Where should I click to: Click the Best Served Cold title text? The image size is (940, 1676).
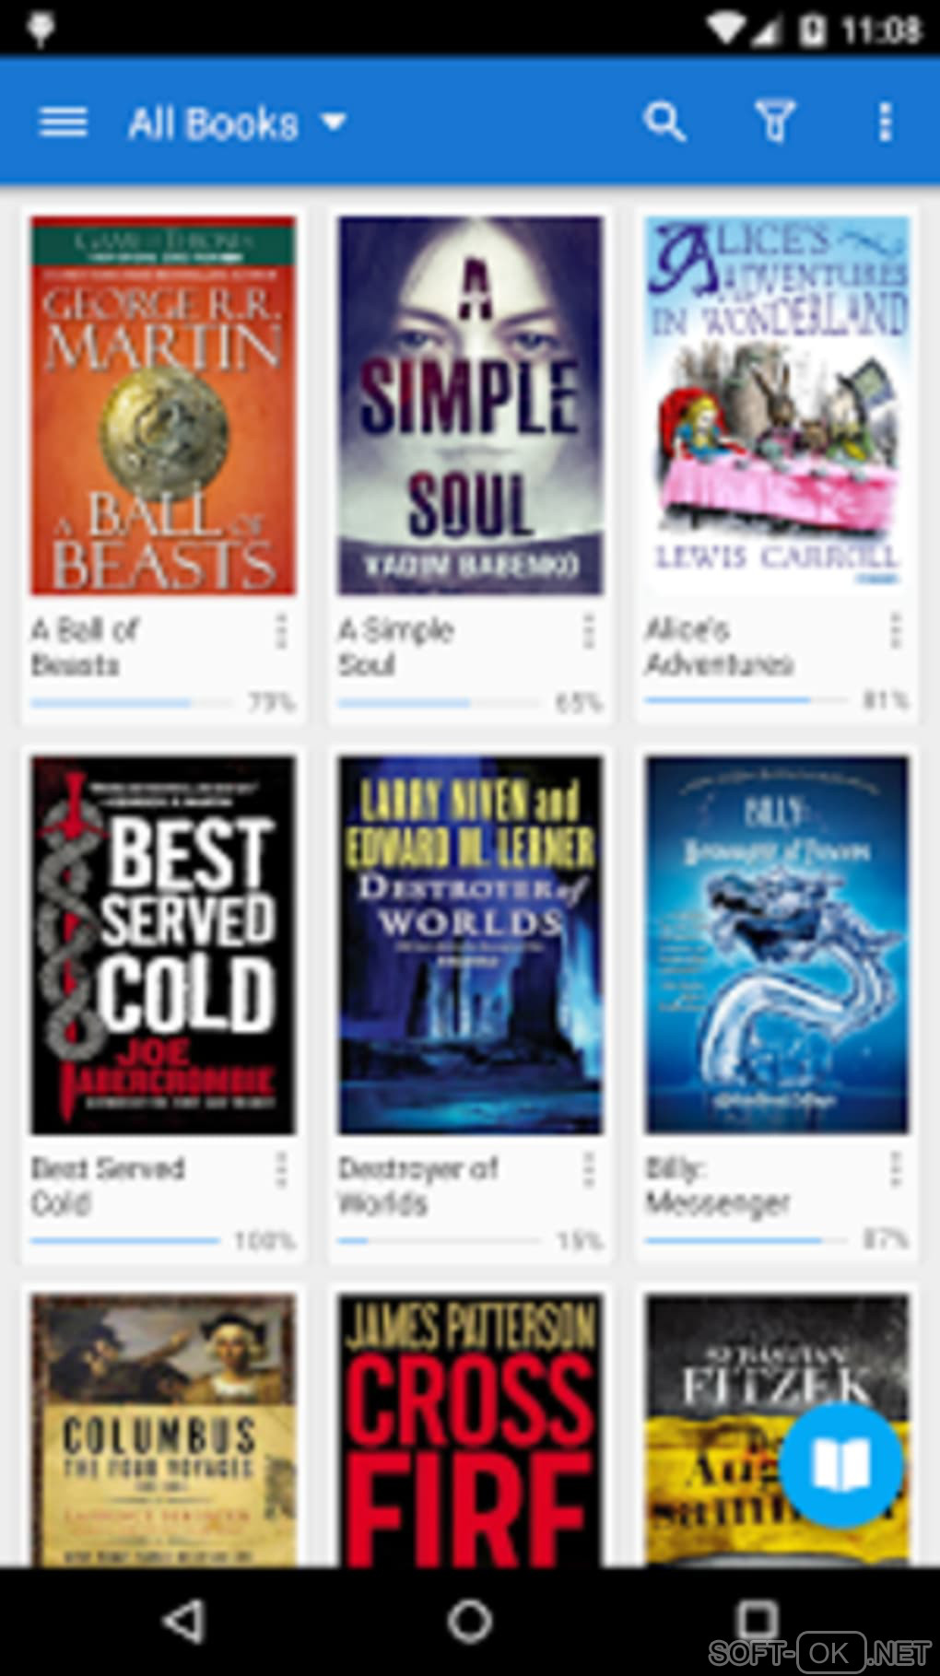tap(108, 1185)
